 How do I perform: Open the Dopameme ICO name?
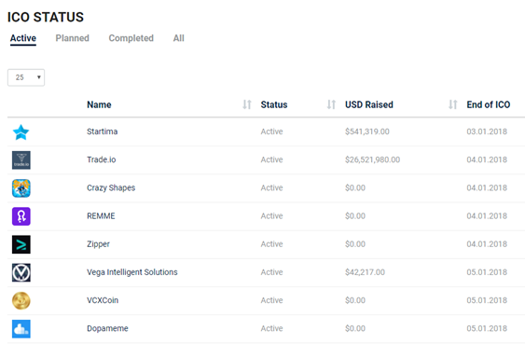click(x=107, y=328)
